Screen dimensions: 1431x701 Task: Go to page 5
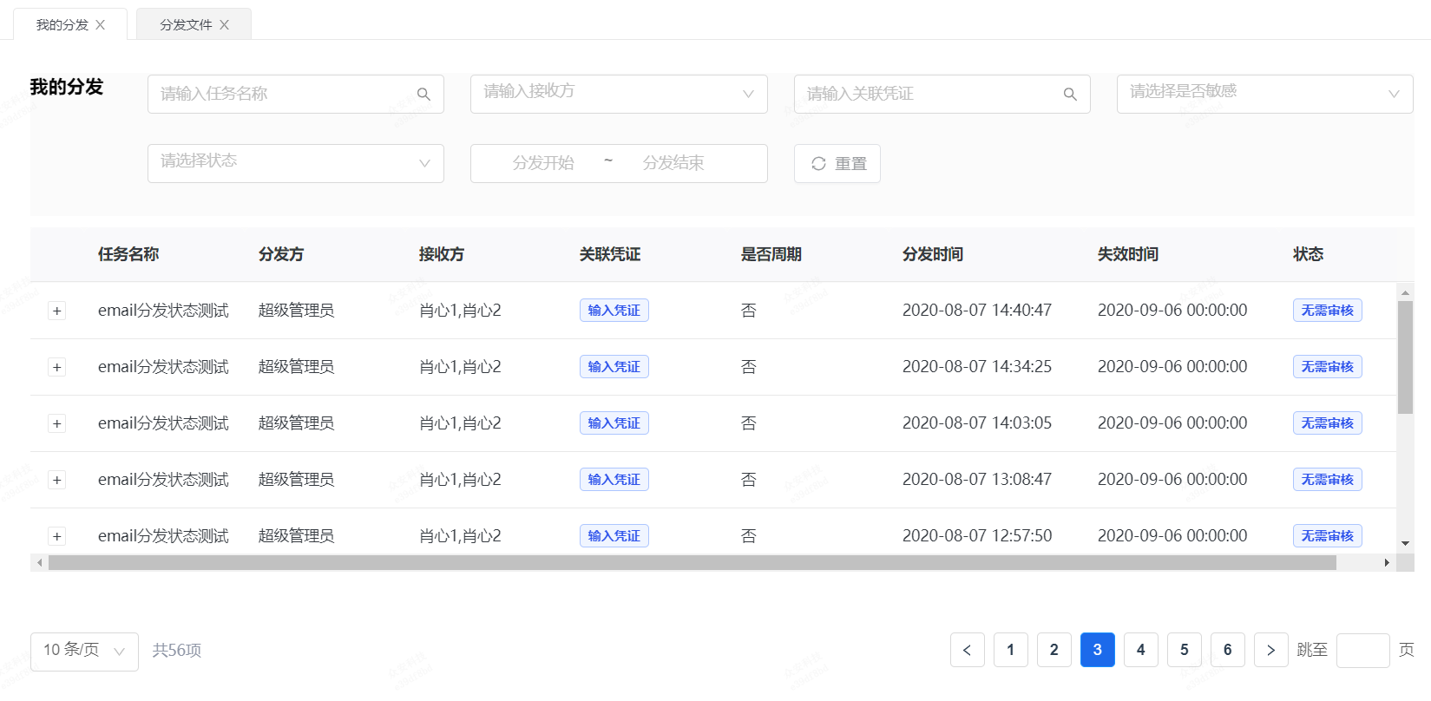pos(1185,650)
